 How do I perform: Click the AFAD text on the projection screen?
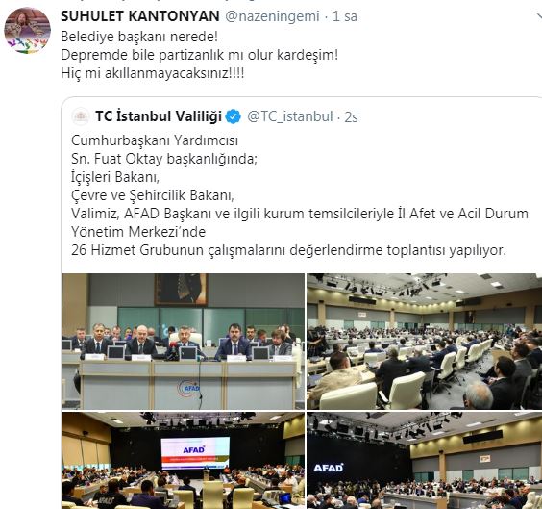pyautogui.click(x=193, y=450)
